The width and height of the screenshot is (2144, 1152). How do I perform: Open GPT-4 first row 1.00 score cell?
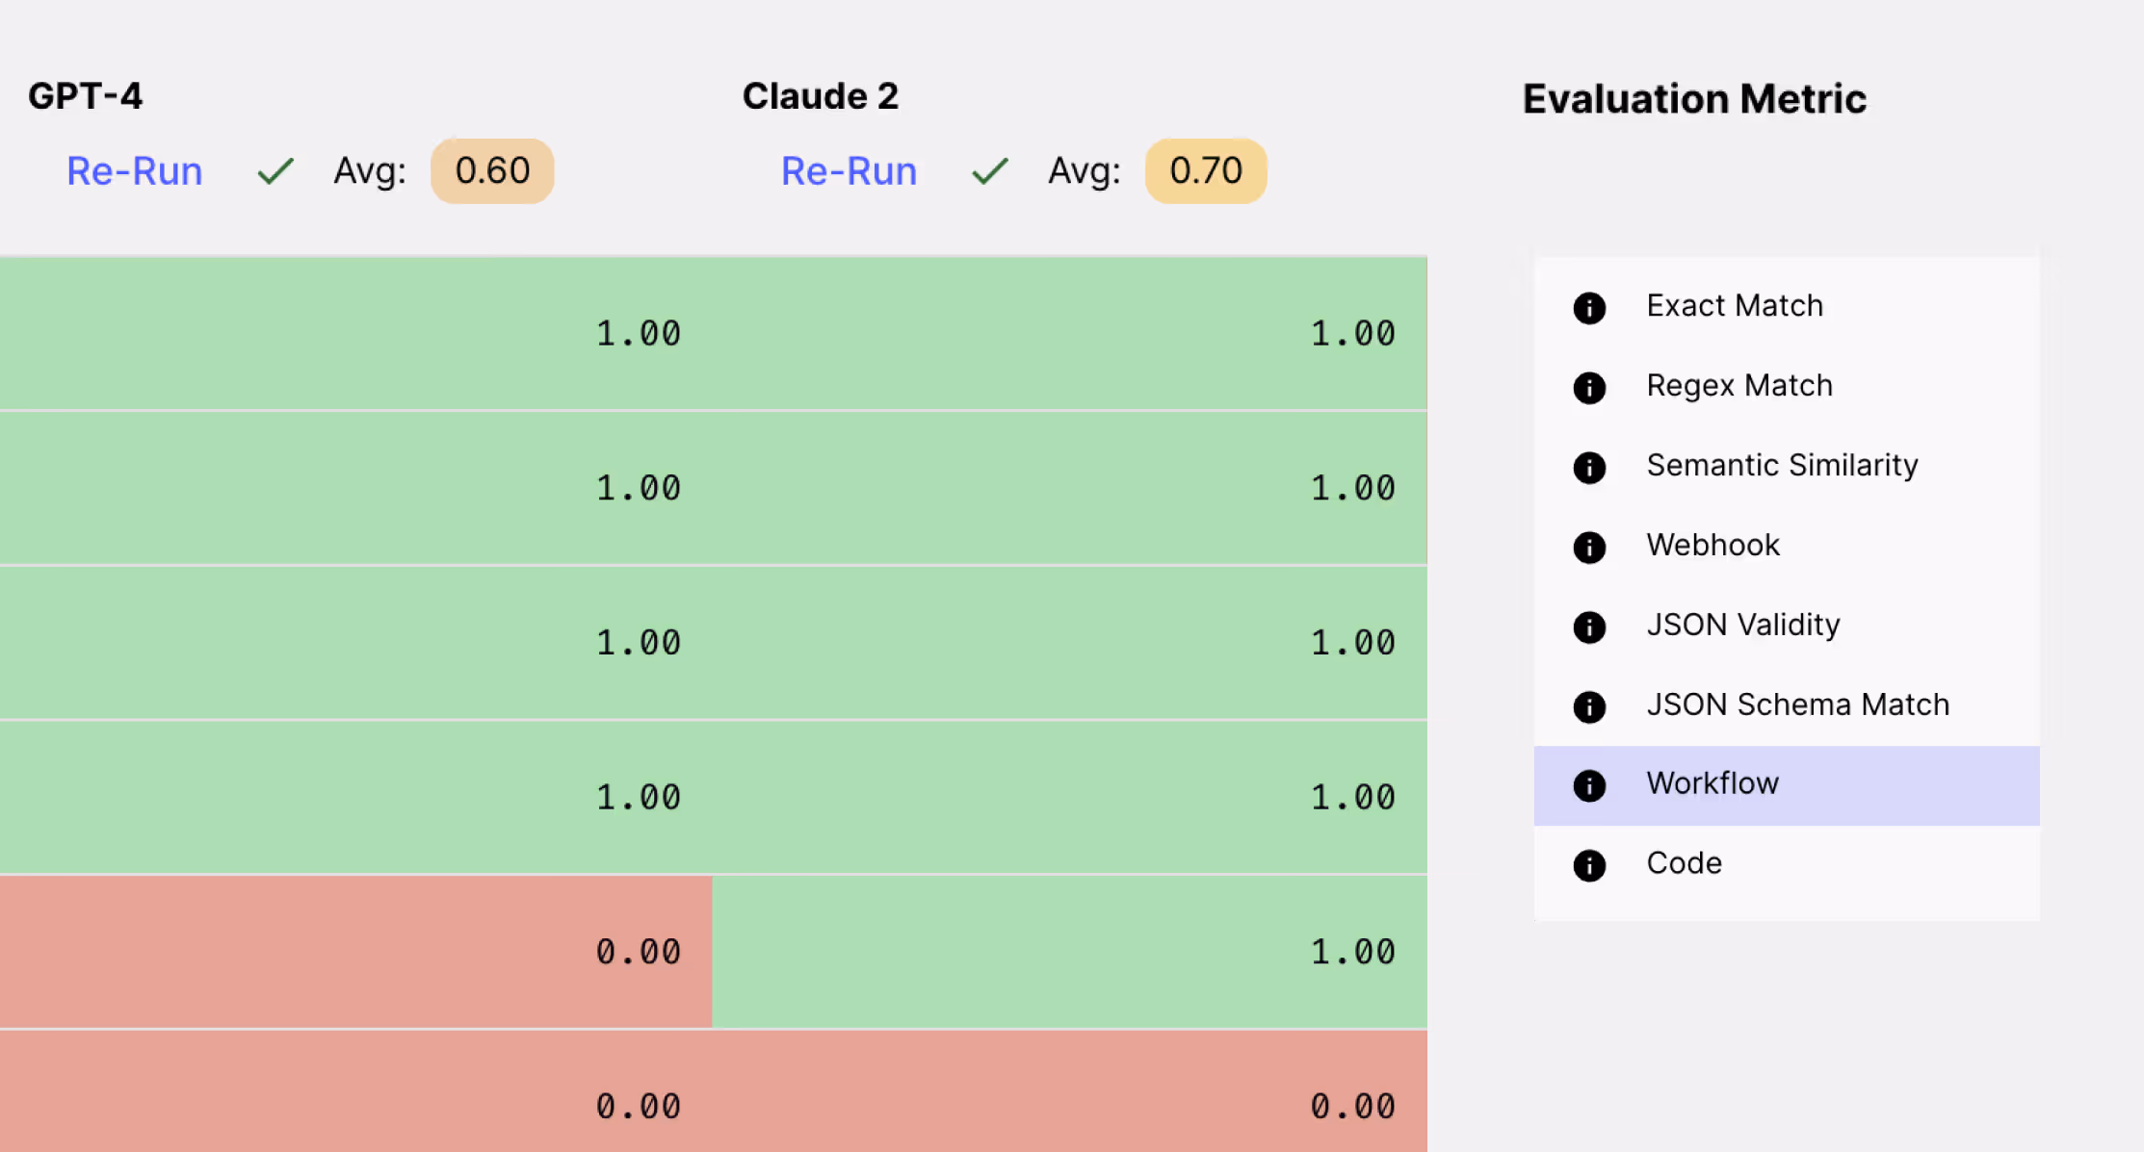click(x=356, y=334)
